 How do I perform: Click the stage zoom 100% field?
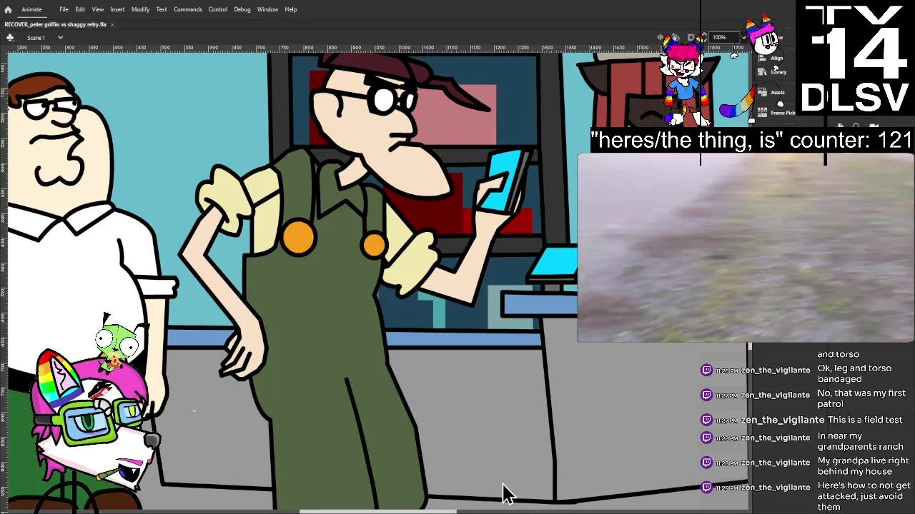pyautogui.click(x=724, y=37)
